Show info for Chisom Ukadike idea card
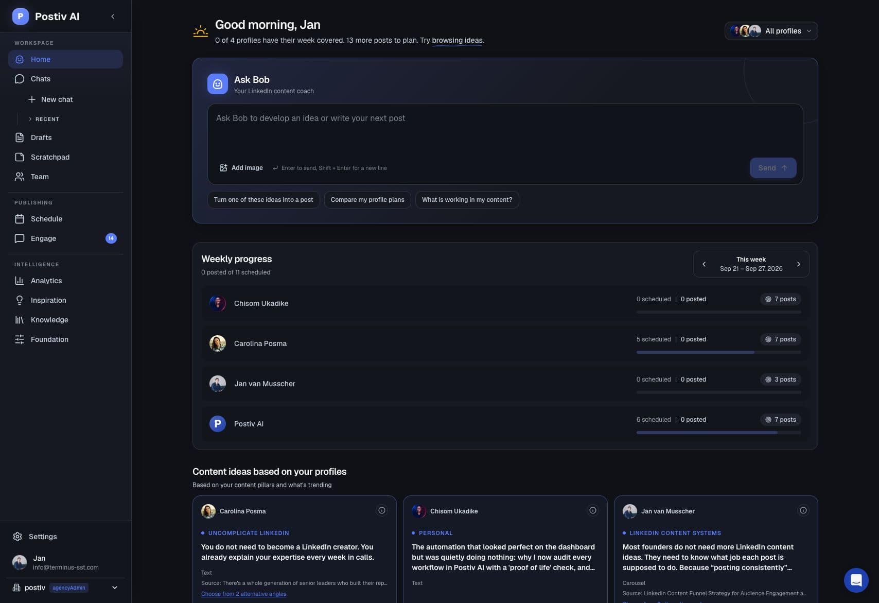 (593, 510)
